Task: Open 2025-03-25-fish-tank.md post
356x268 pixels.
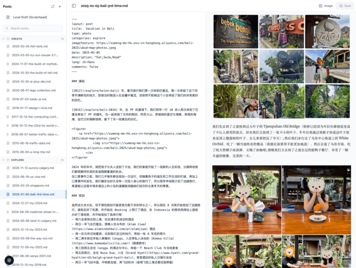Action: 30,46
